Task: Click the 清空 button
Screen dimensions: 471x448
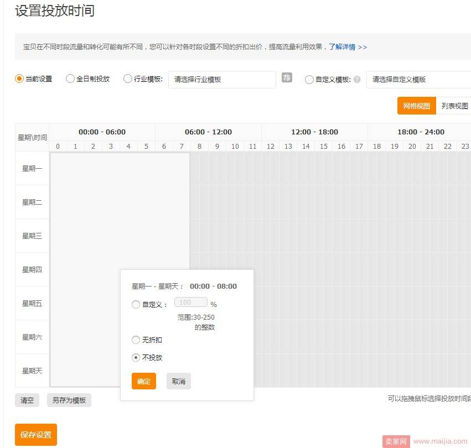Action: pos(27,400)
